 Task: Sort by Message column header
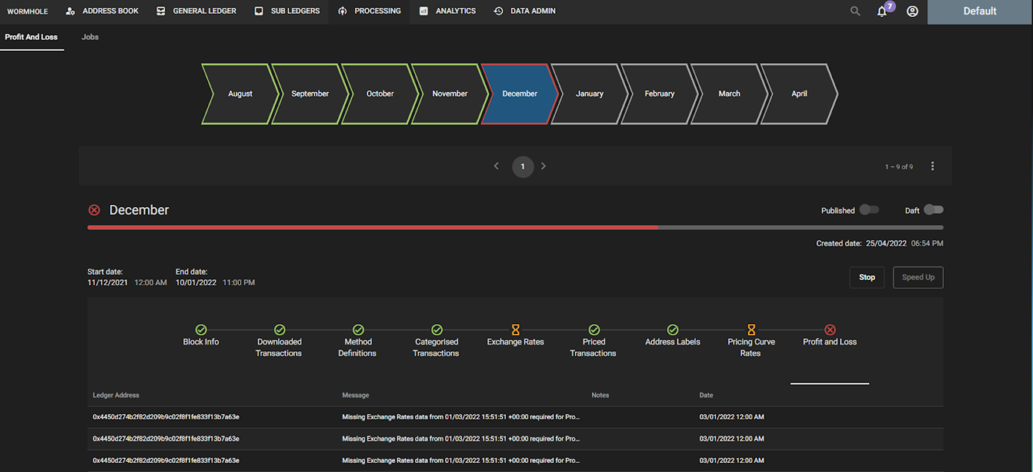355,395
